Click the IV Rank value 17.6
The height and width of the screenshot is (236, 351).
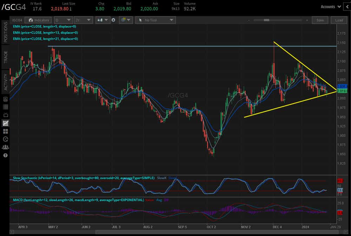[37, 9]
